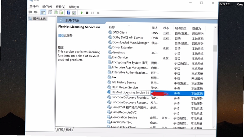Click the 服务(本地) pane header icon

[61, 20]
